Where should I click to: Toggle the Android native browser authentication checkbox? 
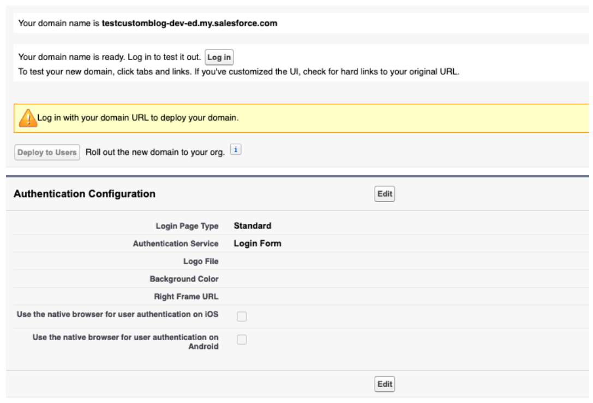(242, 340)
